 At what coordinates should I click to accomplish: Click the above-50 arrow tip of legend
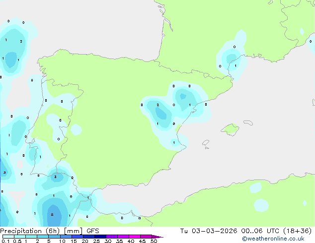[x=157, y=237]
